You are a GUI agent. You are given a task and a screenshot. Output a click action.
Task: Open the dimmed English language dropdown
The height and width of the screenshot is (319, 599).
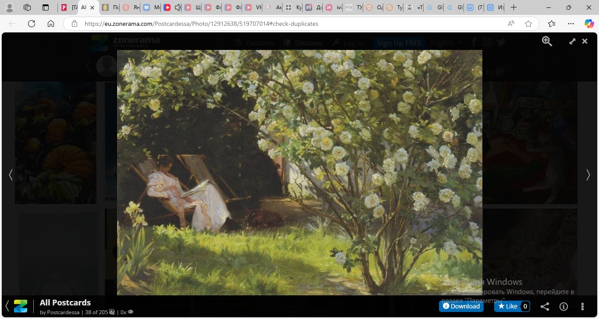click(446, 43)
